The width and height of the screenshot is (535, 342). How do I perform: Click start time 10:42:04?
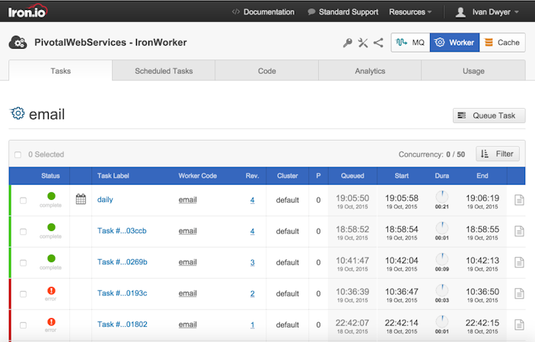click(402, 260)
